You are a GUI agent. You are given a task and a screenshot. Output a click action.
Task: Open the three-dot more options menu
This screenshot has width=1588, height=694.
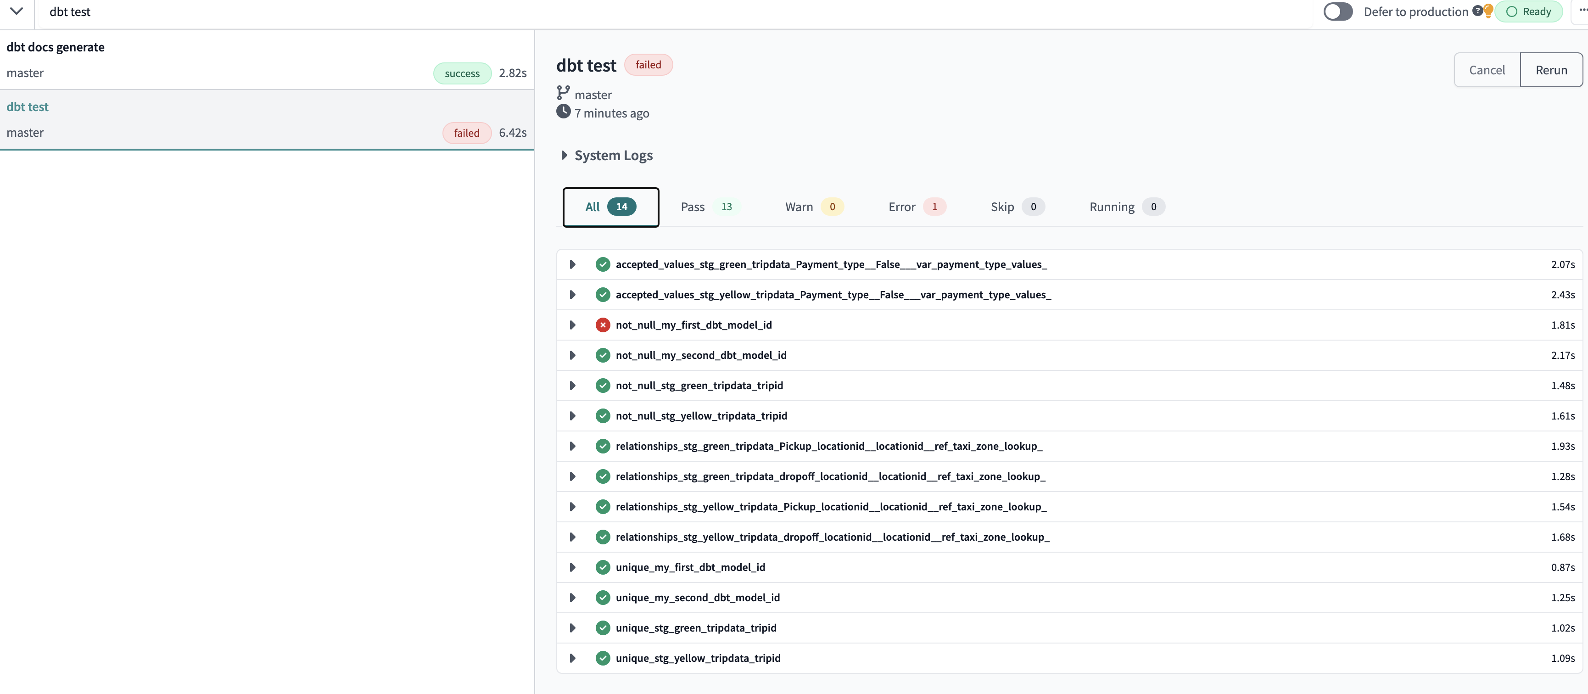1582,10
